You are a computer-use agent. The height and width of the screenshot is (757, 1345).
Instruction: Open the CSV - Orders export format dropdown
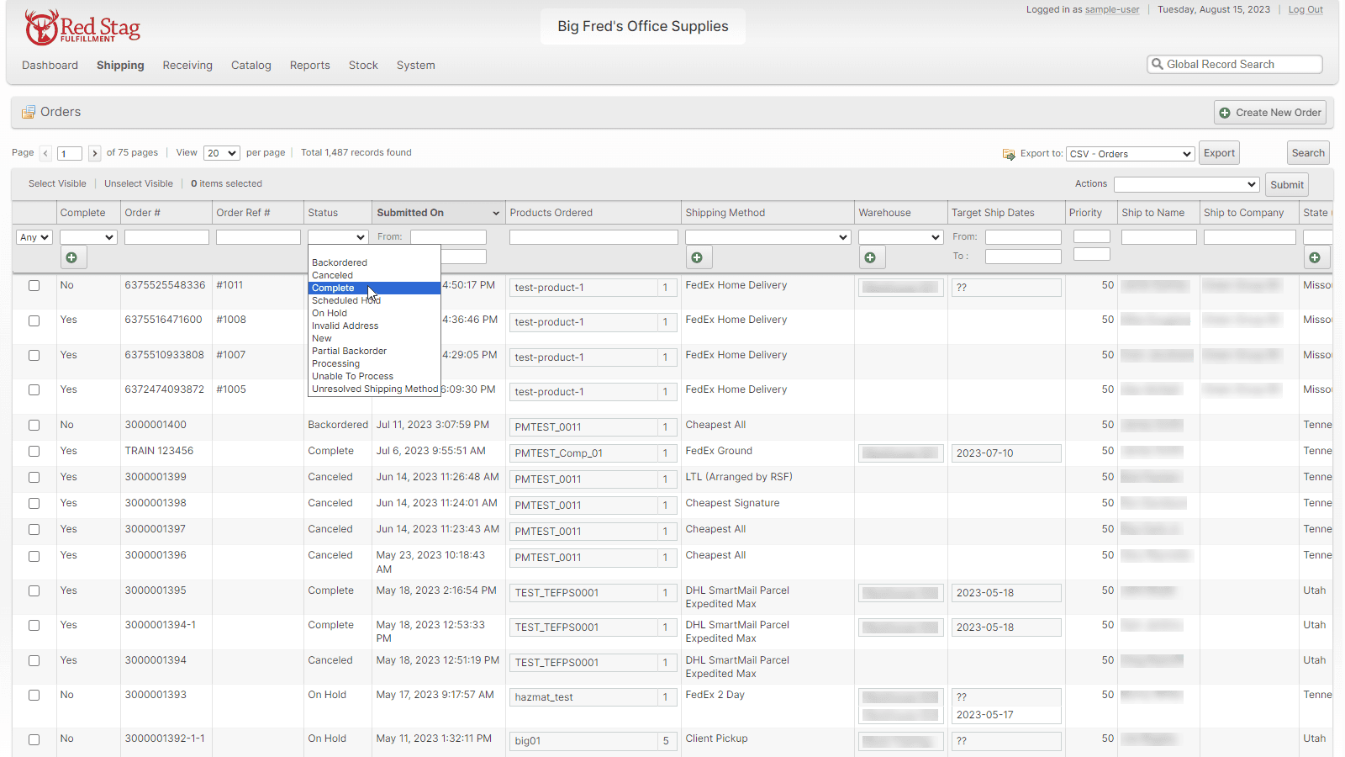[x=1130, y=153]
